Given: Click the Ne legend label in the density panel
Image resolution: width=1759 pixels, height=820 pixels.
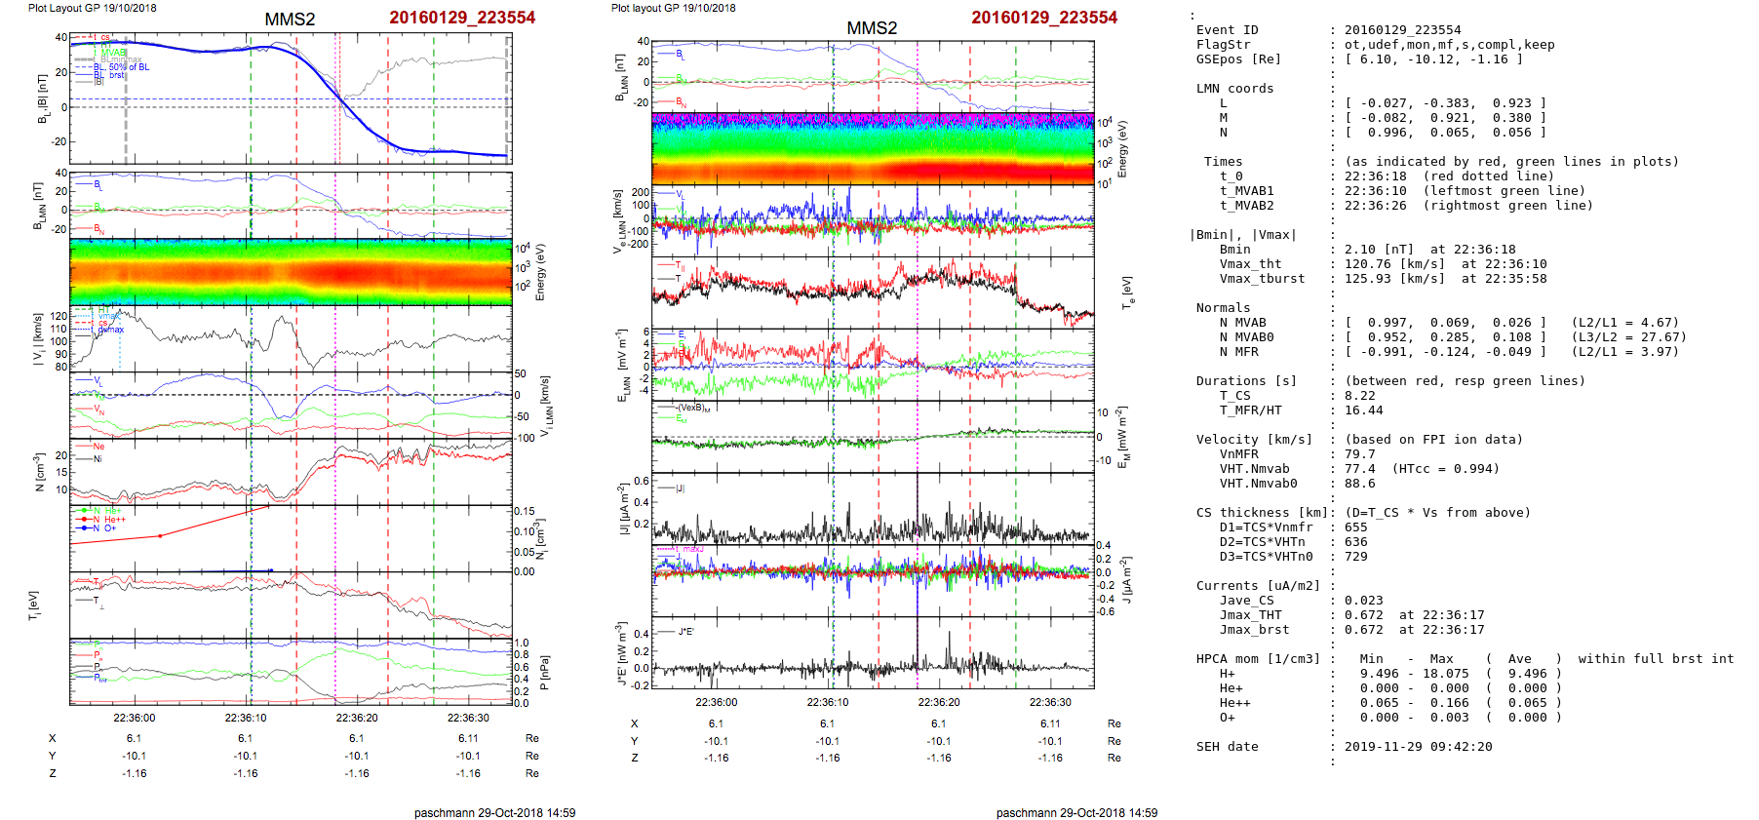Looking at the screenshot, I should pyautogui.click(x=98, y=447).
